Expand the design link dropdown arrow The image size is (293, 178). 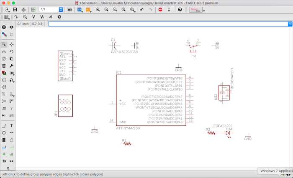coord(204,11)
